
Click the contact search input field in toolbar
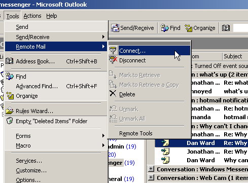(240, 28)
